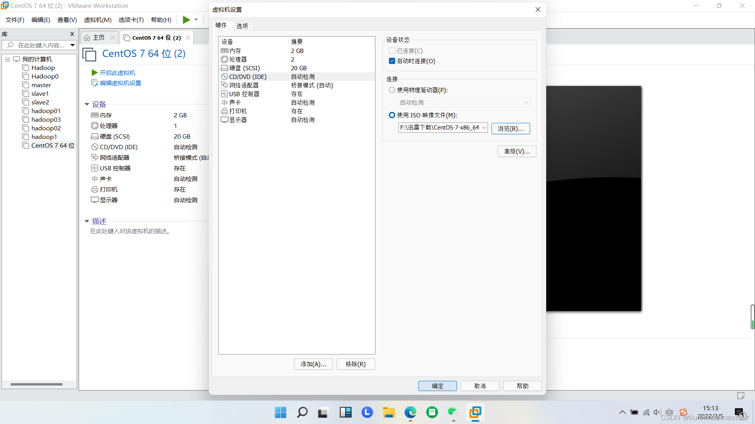Collapse the 设备 section in summary panel
This screenshot has width=755, height=424.
pyautogui.click(x=87, y=104)
